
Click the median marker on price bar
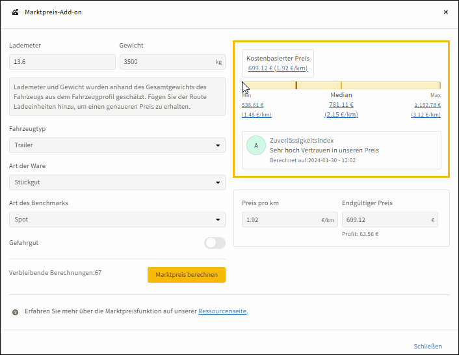pos(341,85)
